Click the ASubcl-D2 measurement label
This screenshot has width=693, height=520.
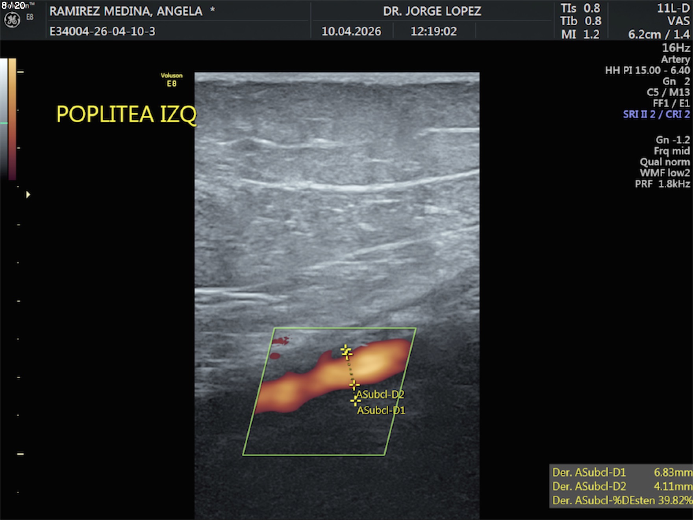click(380, 394)
